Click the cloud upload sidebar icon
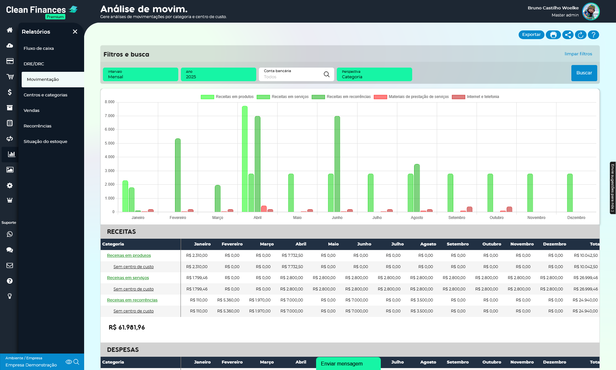This screenshot has height=370, width=616. [x=10, y=46]
